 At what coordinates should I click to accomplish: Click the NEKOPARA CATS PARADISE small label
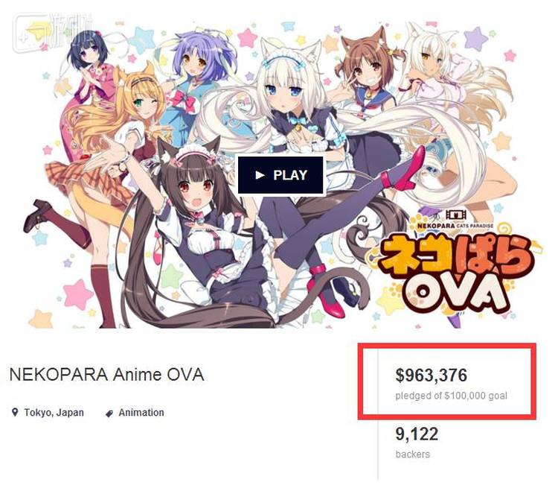click(x=455, y=226)
